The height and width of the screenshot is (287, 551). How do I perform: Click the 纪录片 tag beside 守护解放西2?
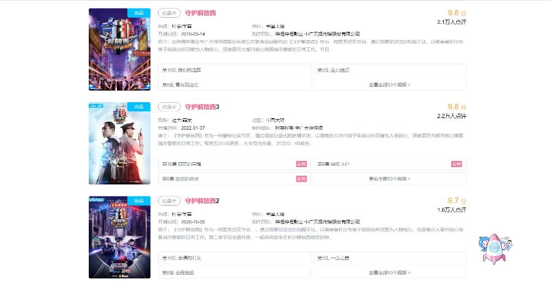169,201
